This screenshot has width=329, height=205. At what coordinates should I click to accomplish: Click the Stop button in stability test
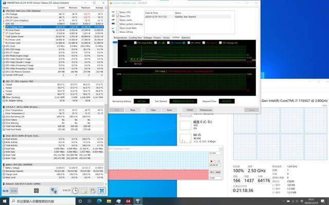[133, 110]
